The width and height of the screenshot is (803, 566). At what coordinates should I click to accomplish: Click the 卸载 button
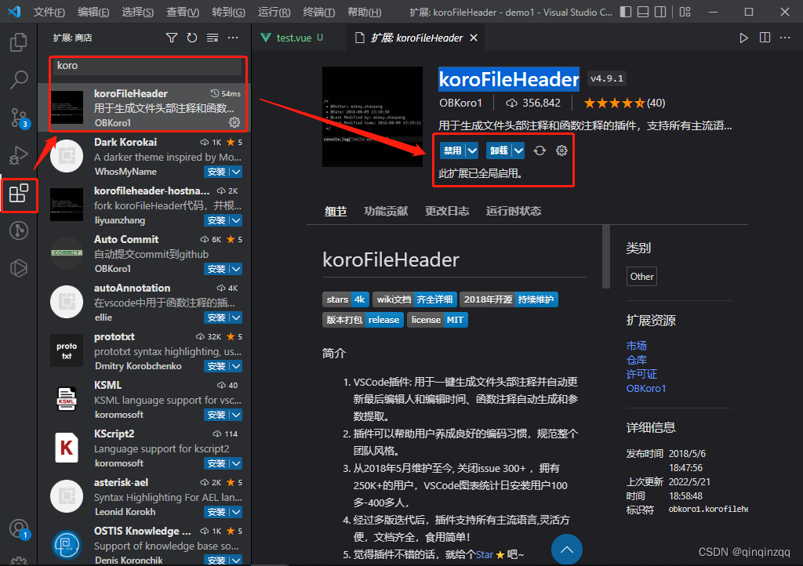click(x=499, y=151)
